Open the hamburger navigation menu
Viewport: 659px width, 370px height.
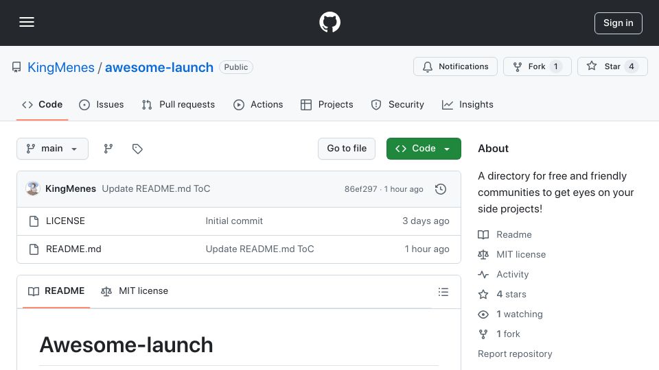click(x=27, y=22)
